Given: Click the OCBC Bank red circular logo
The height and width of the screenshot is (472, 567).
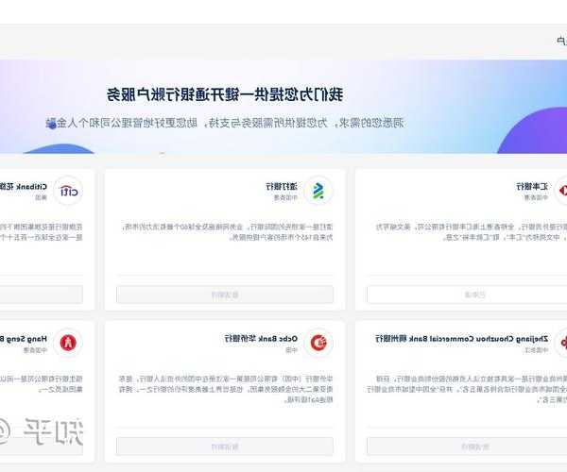Looking at the screenshot, I should [x=318, y=343].
